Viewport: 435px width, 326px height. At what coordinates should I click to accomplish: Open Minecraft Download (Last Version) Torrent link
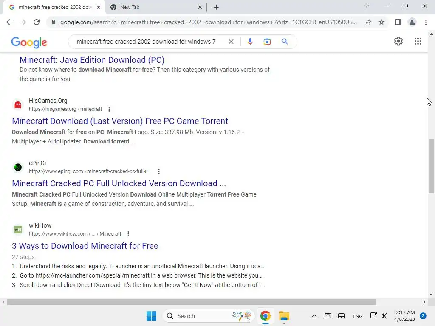click(120, 121)
